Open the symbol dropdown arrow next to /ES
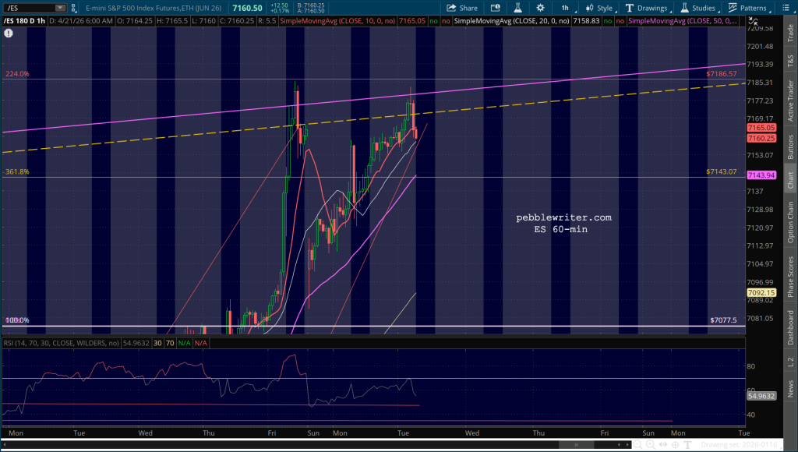The width and height of the screenshot is (798, 452). (61, 8)
